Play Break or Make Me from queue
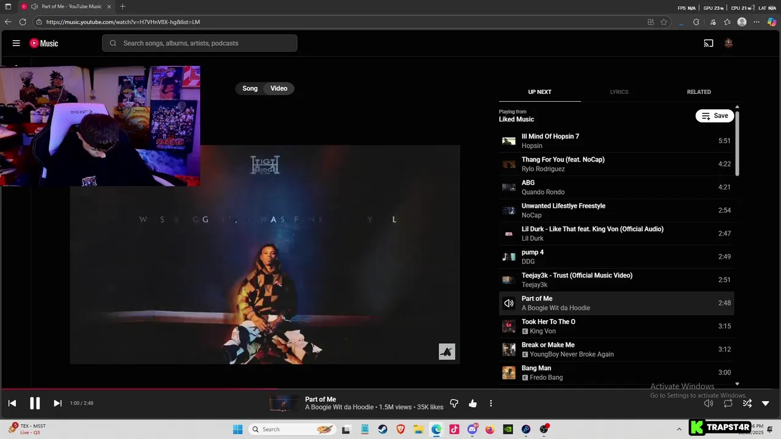Viewport: 781px width, 439px height. [616, 349]
